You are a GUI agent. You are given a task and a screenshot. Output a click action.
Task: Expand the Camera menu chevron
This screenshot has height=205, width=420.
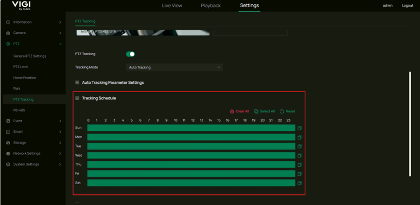pos(60,33)
